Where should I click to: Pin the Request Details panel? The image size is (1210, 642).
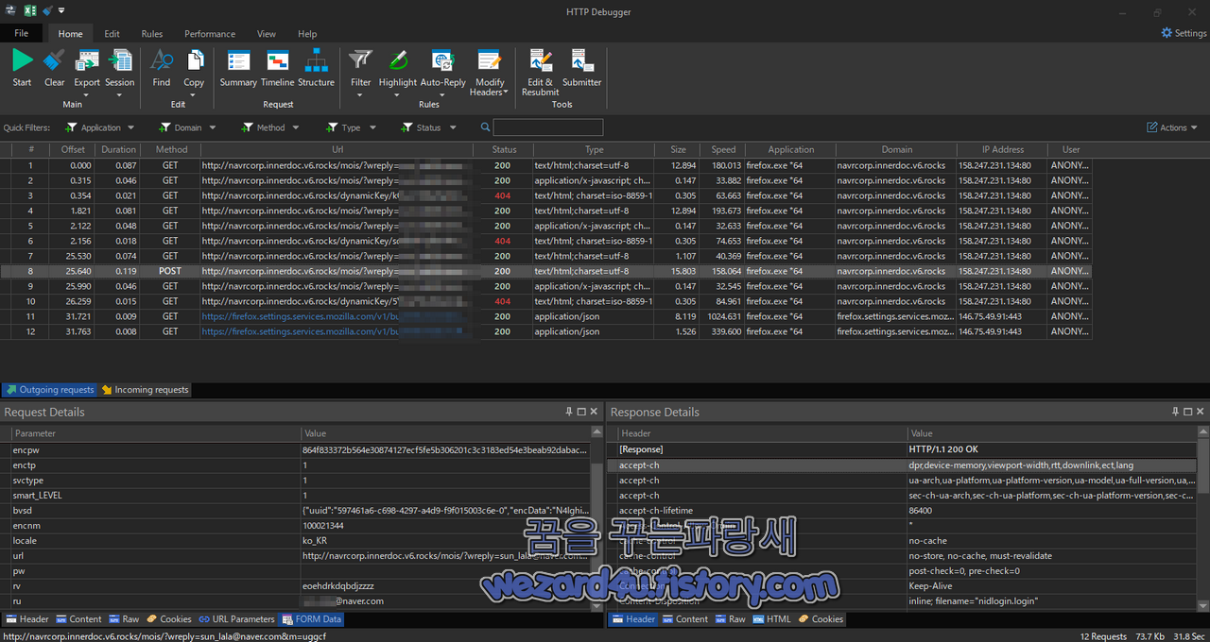point(569,412)
